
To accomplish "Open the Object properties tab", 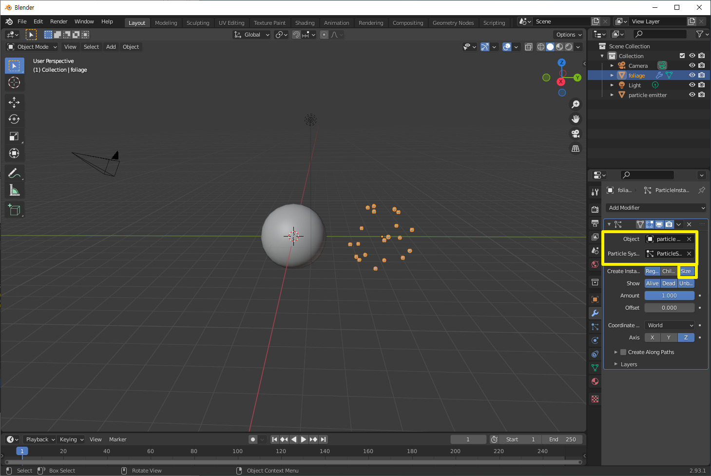I will click(x=595, y=299).
